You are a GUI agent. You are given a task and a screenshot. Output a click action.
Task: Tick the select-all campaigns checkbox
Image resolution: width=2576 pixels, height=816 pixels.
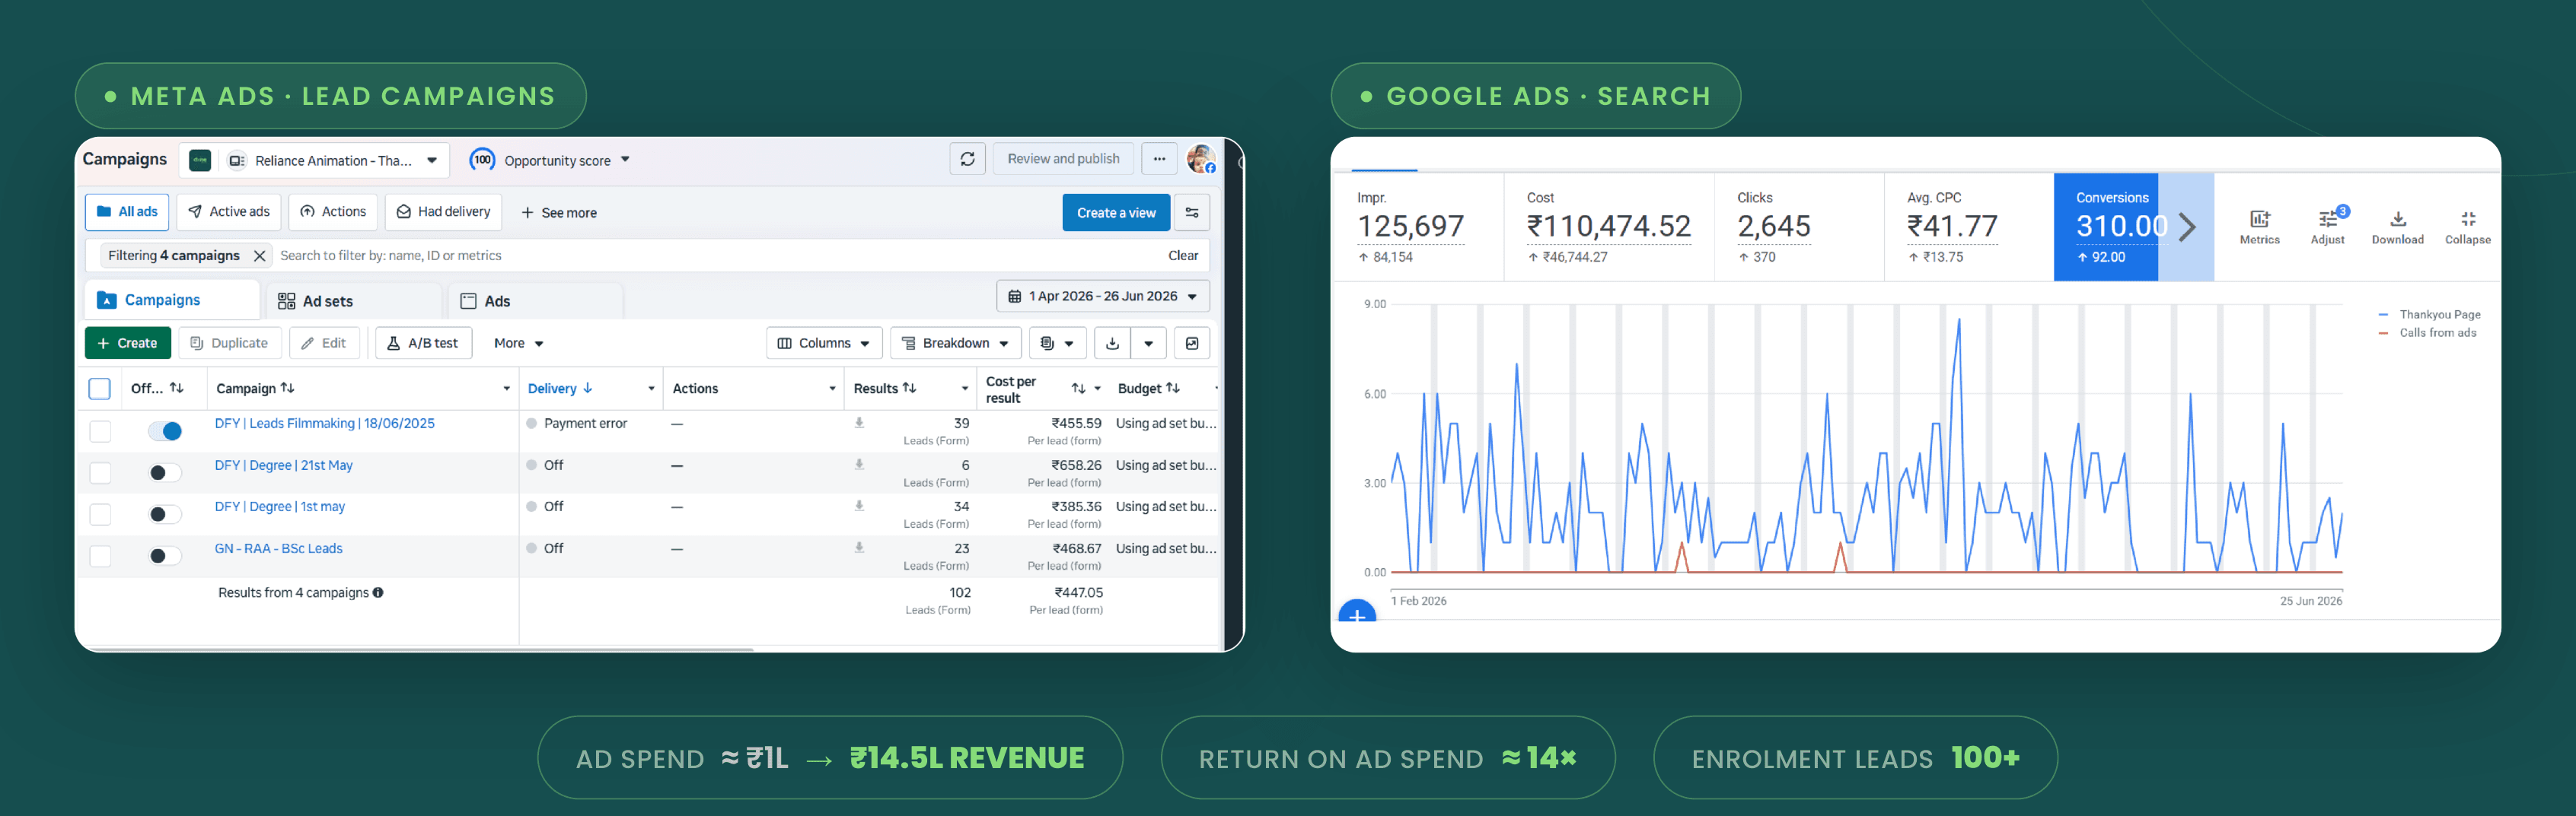tap(99, 389)
